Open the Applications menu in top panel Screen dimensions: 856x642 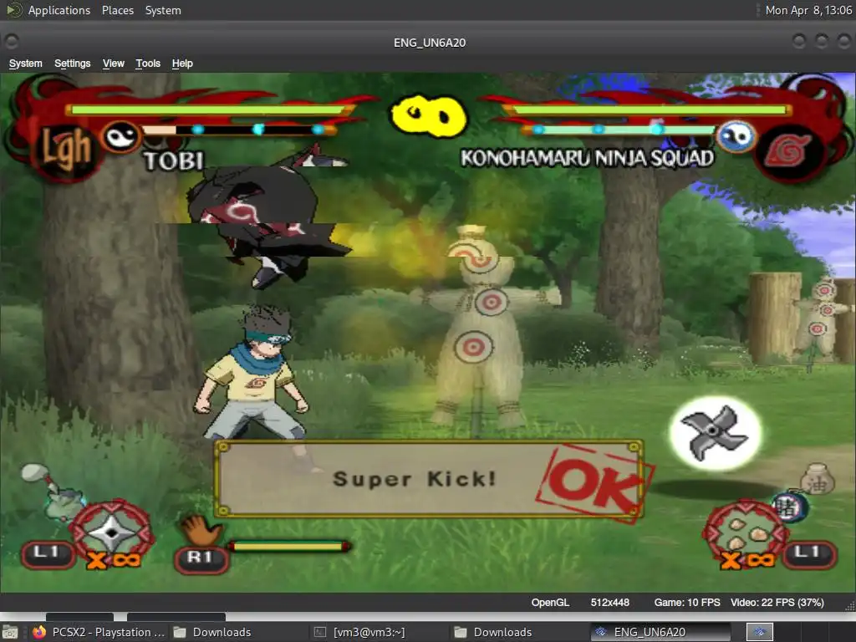pyautogui.click(x=59, y=10)
